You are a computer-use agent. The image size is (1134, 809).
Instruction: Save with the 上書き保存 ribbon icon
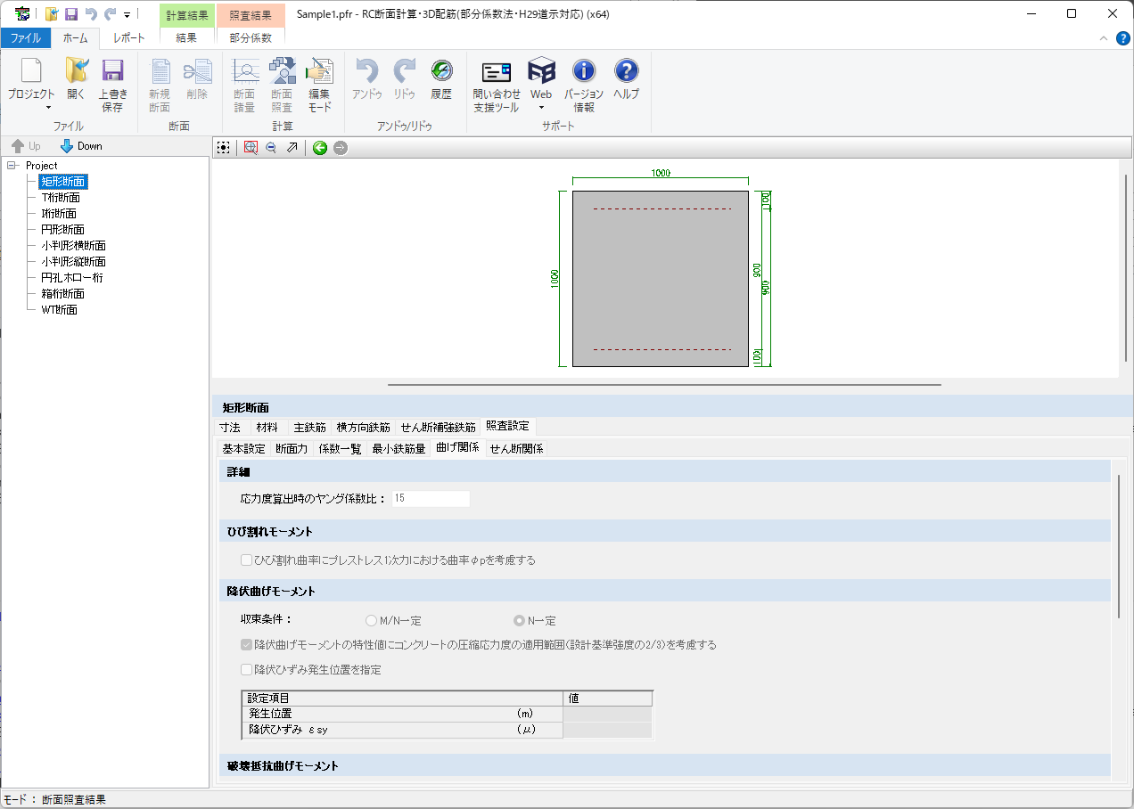tap(112, 71)
